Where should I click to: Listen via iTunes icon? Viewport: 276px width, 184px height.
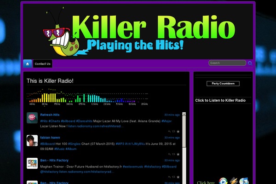(x=244, y=181)
